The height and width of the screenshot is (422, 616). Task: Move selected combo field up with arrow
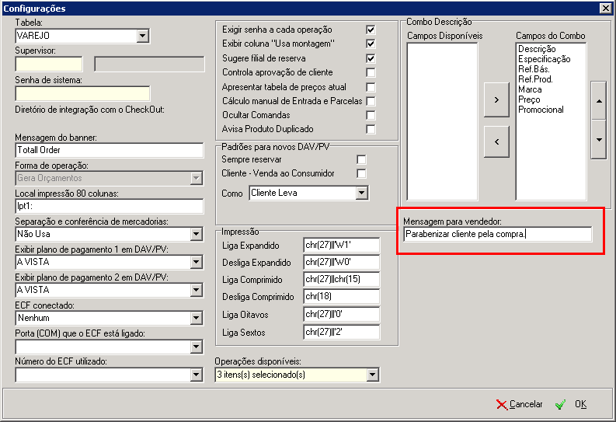click(x=599, y=101)
